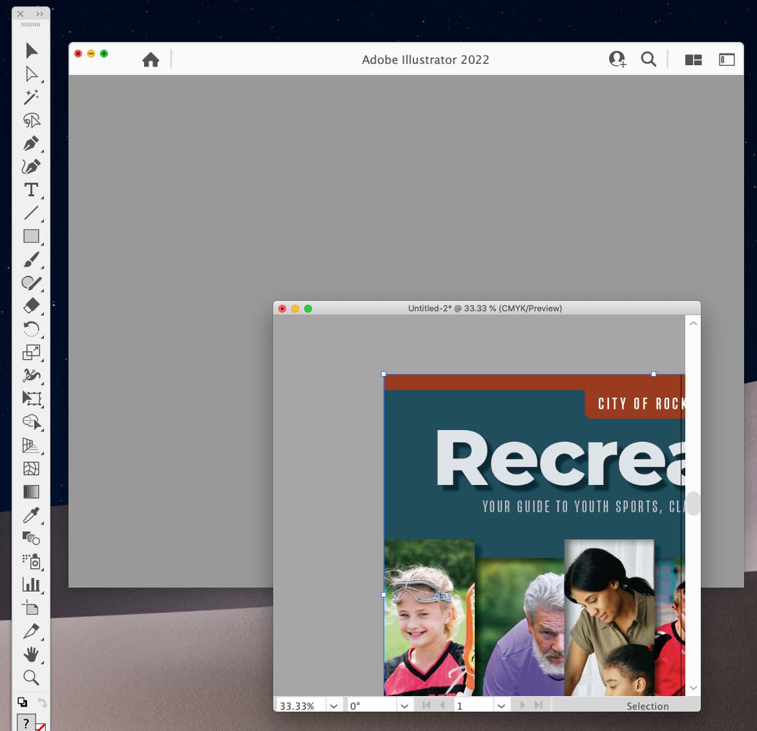Select the Shaper tool below Paintbrush
Screen dimensions: 757x731
coord(32,282)
